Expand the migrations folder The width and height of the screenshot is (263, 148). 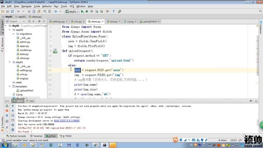(14, 34)
